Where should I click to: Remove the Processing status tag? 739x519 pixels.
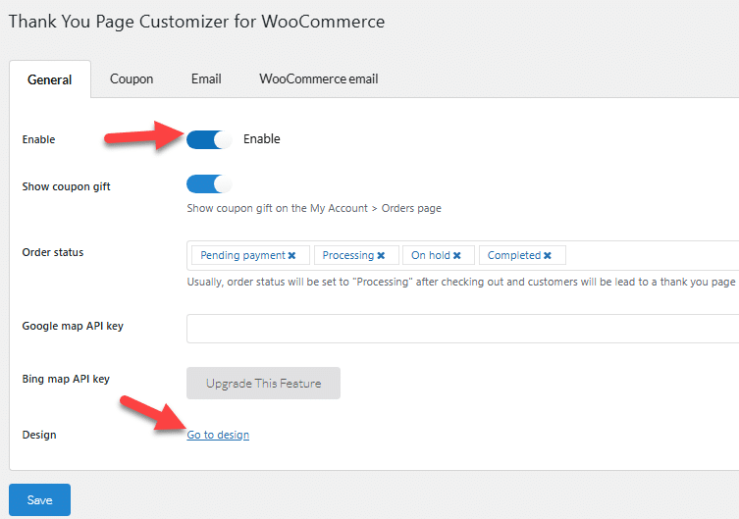coord(381,255)
